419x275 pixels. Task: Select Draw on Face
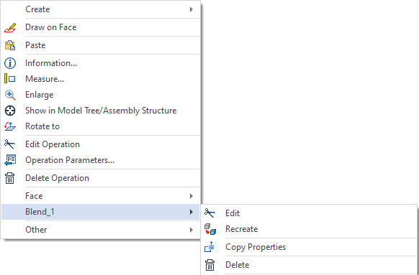tap(101, 27)
